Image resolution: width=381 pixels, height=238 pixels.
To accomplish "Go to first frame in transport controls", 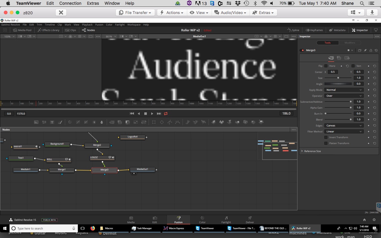I will point(132,113).
